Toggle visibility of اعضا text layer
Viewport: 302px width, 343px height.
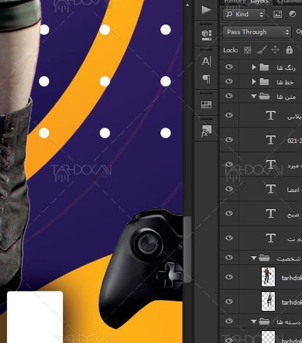click(x=229, y=189)
